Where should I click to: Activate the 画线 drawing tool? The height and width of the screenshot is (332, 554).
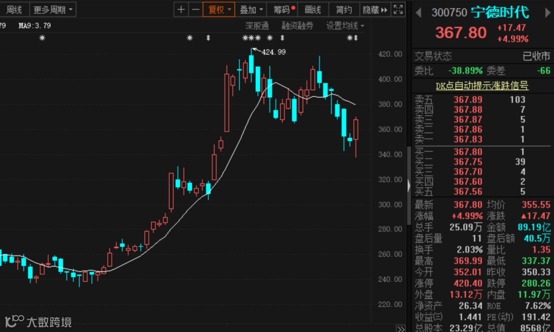click(313, 10)
